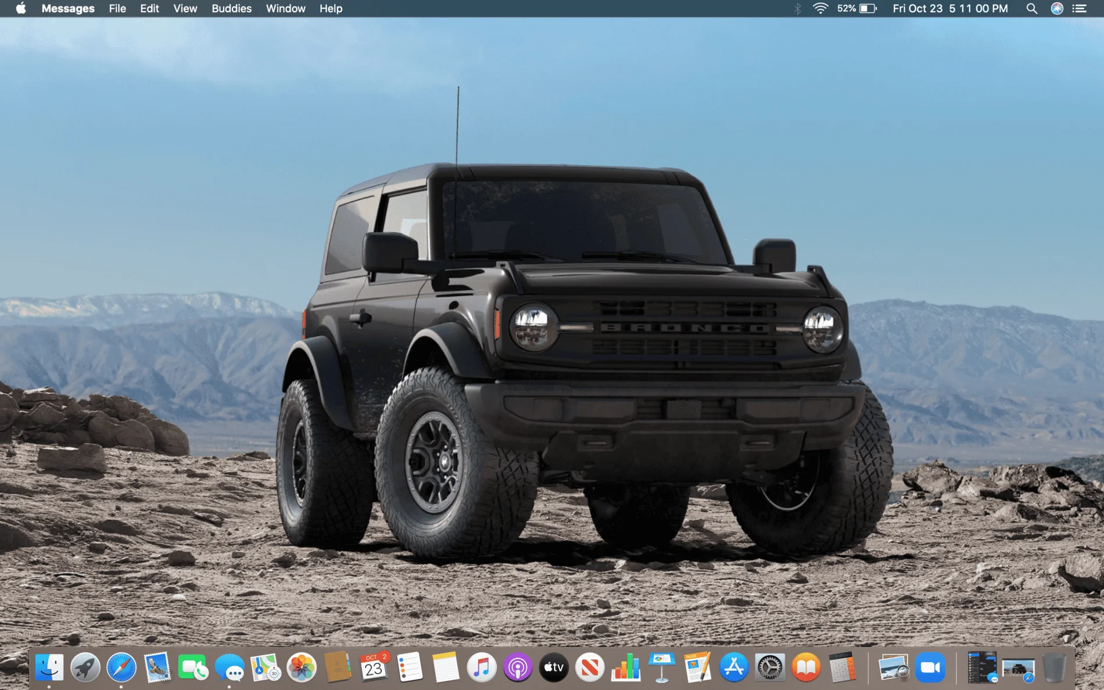Open Music app in dock
This screenshot has height=690, width=1104.
tap(482, 667)
